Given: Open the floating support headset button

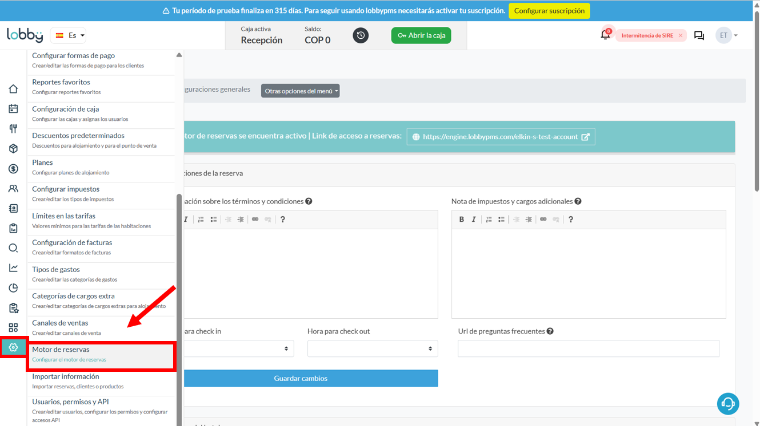Looking at the screenshot, I should (728, 404).
